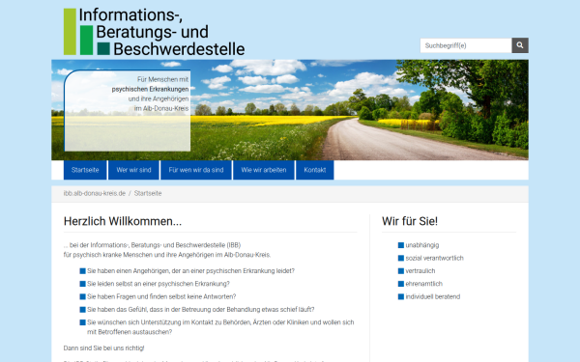
Task: Click the intro line mentioning (IBB)
Action: 152,245
